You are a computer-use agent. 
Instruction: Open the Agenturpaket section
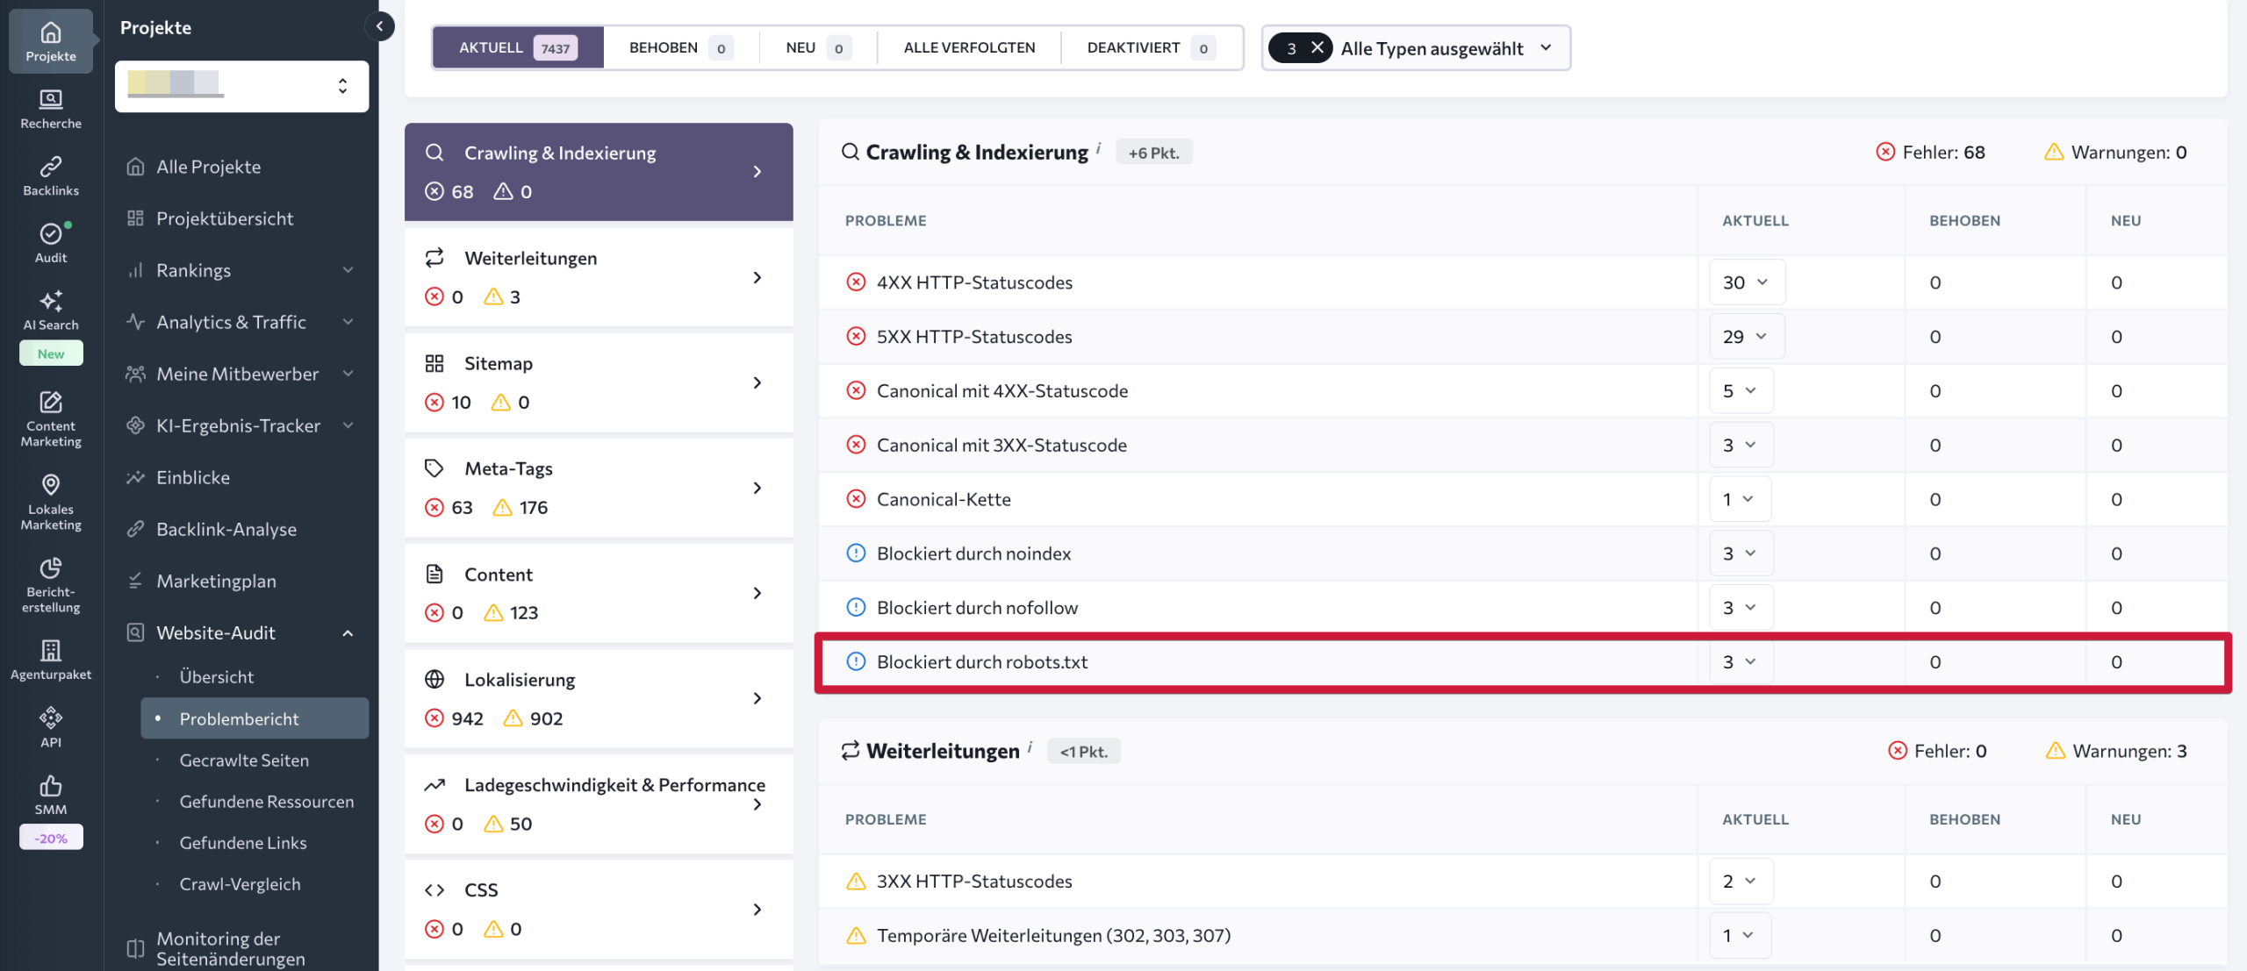point(50,658)
